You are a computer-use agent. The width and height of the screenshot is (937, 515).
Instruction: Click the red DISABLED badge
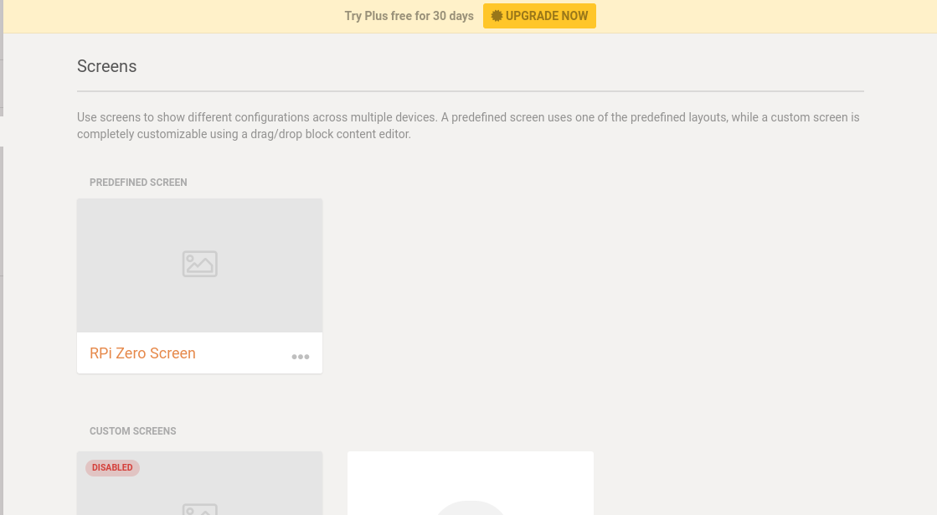(112, 468)
